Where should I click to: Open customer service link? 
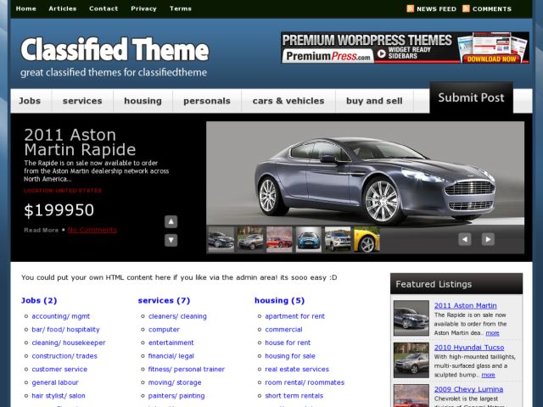59,370
